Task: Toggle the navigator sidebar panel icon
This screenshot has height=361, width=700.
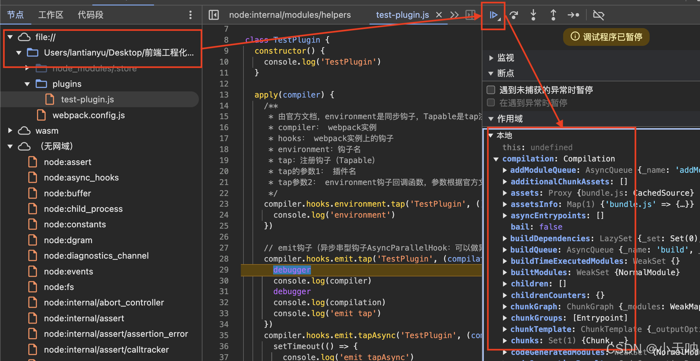Action: (214, 15)
